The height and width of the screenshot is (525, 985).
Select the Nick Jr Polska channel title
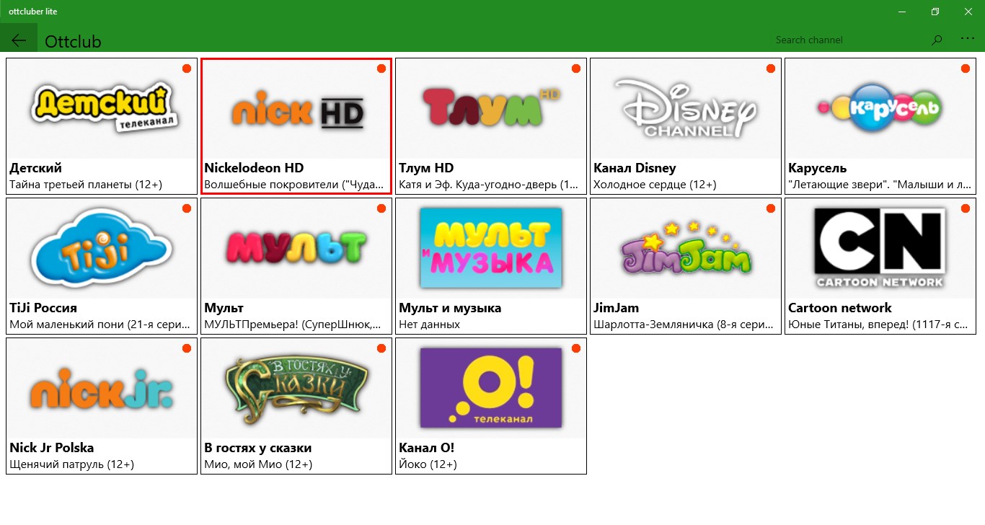click(x=52, y=448)
